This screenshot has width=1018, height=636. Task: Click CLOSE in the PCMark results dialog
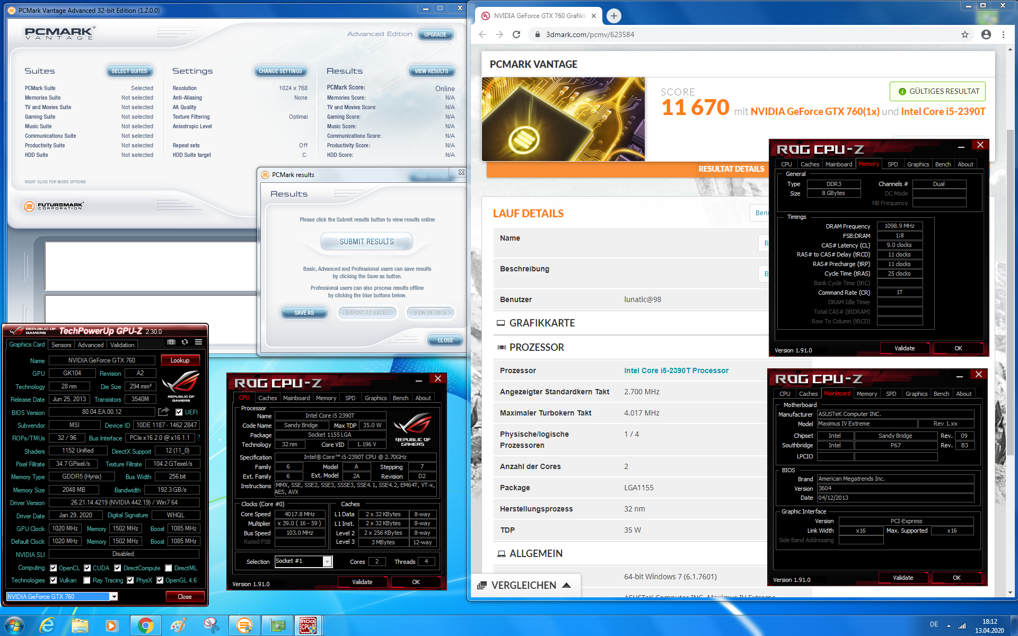[445, 340]
